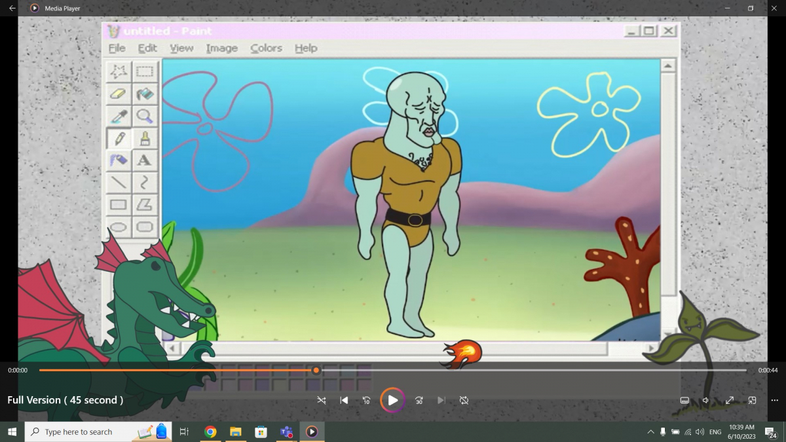
Task: Open the Colors menu in Paint
Action: pyautogui.click(x=266, y=48)
